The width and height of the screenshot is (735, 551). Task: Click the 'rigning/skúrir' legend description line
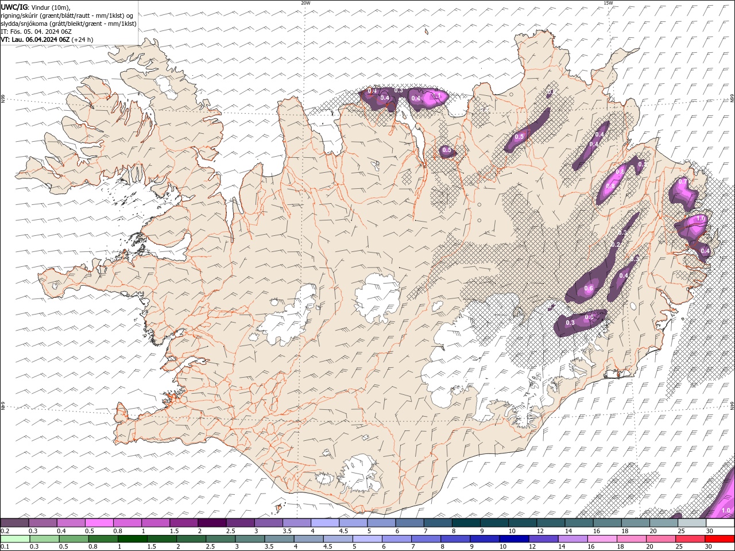[68, 15]
